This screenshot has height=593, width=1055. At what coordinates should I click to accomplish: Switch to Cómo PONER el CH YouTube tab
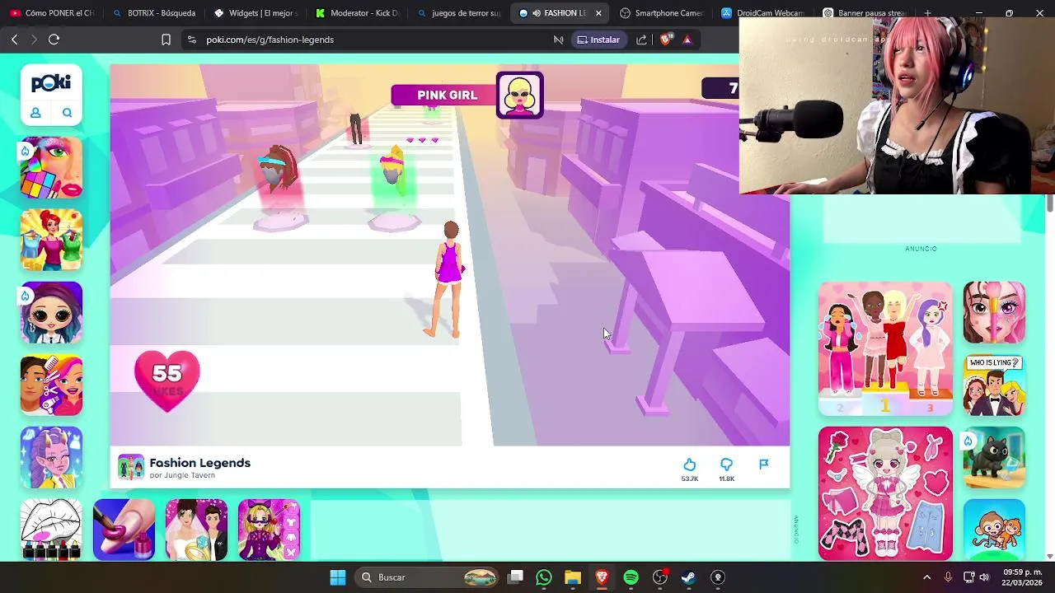[53, 13]
